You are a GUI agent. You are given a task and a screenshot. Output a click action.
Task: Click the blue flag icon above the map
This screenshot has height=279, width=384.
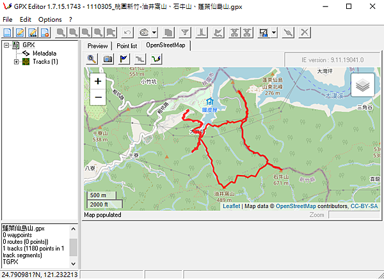pos(124,59)
